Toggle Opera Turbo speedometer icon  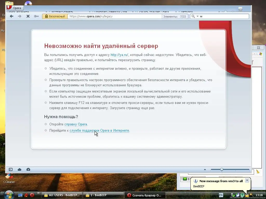(x=28, y=169)
